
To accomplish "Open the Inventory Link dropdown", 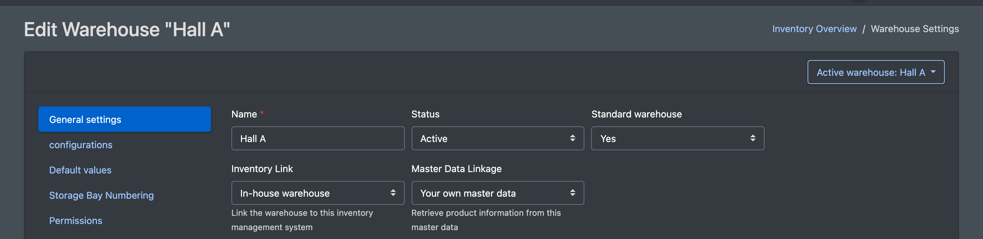I will pos(317,193).
